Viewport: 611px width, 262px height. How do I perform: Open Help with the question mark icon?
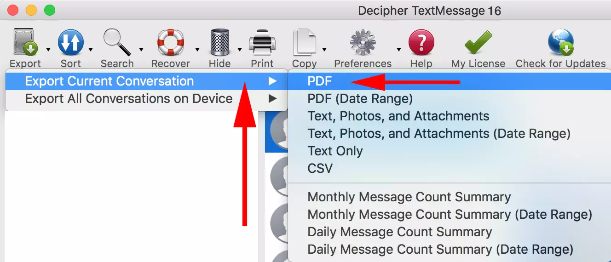pos(421,43)
